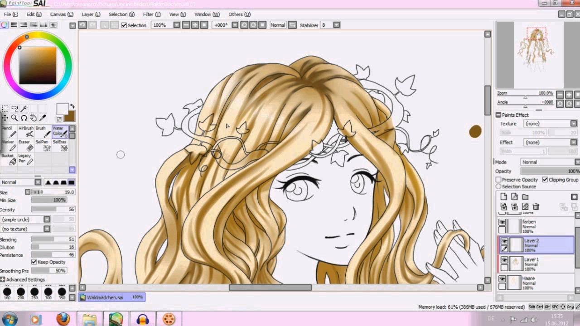Choose the magic wand tool
The image size is (580, 326).
coord(24,109)
